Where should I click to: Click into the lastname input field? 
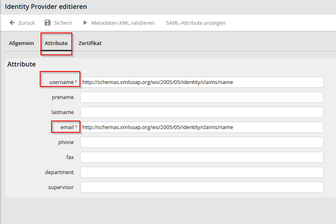(202, 112)
